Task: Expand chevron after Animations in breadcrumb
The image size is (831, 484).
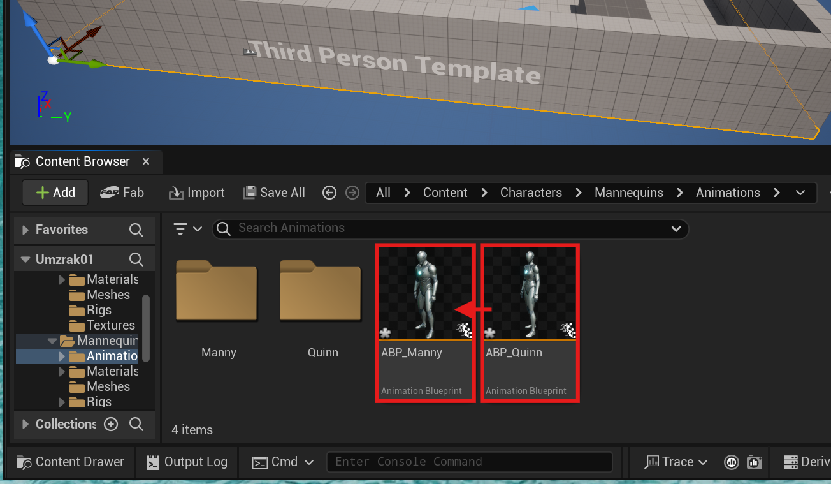Action: click(777, 193)
